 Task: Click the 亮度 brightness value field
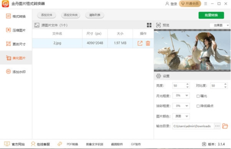pyautogui.click(x=179, y=85)
